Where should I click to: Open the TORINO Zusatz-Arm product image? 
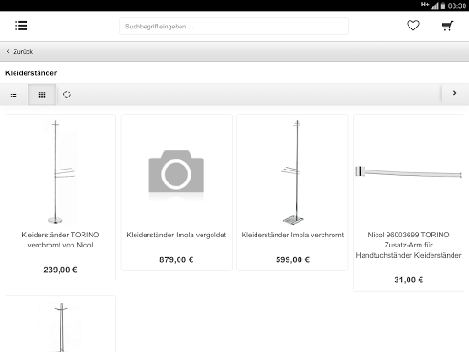(x=409, y=172)
